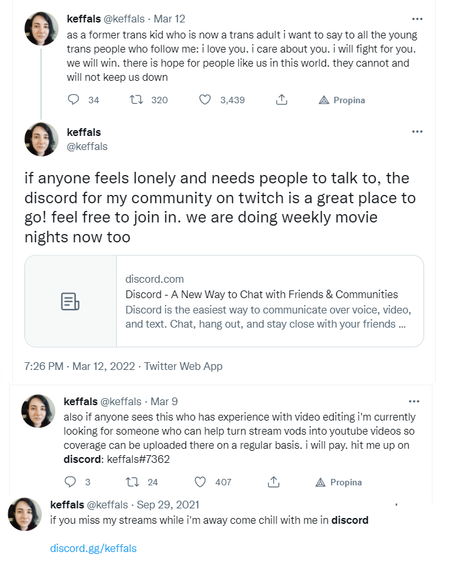Share the Mar 12 tweet via share icon
The height and width of the screenshot is (577, 453).
(281, 100)
